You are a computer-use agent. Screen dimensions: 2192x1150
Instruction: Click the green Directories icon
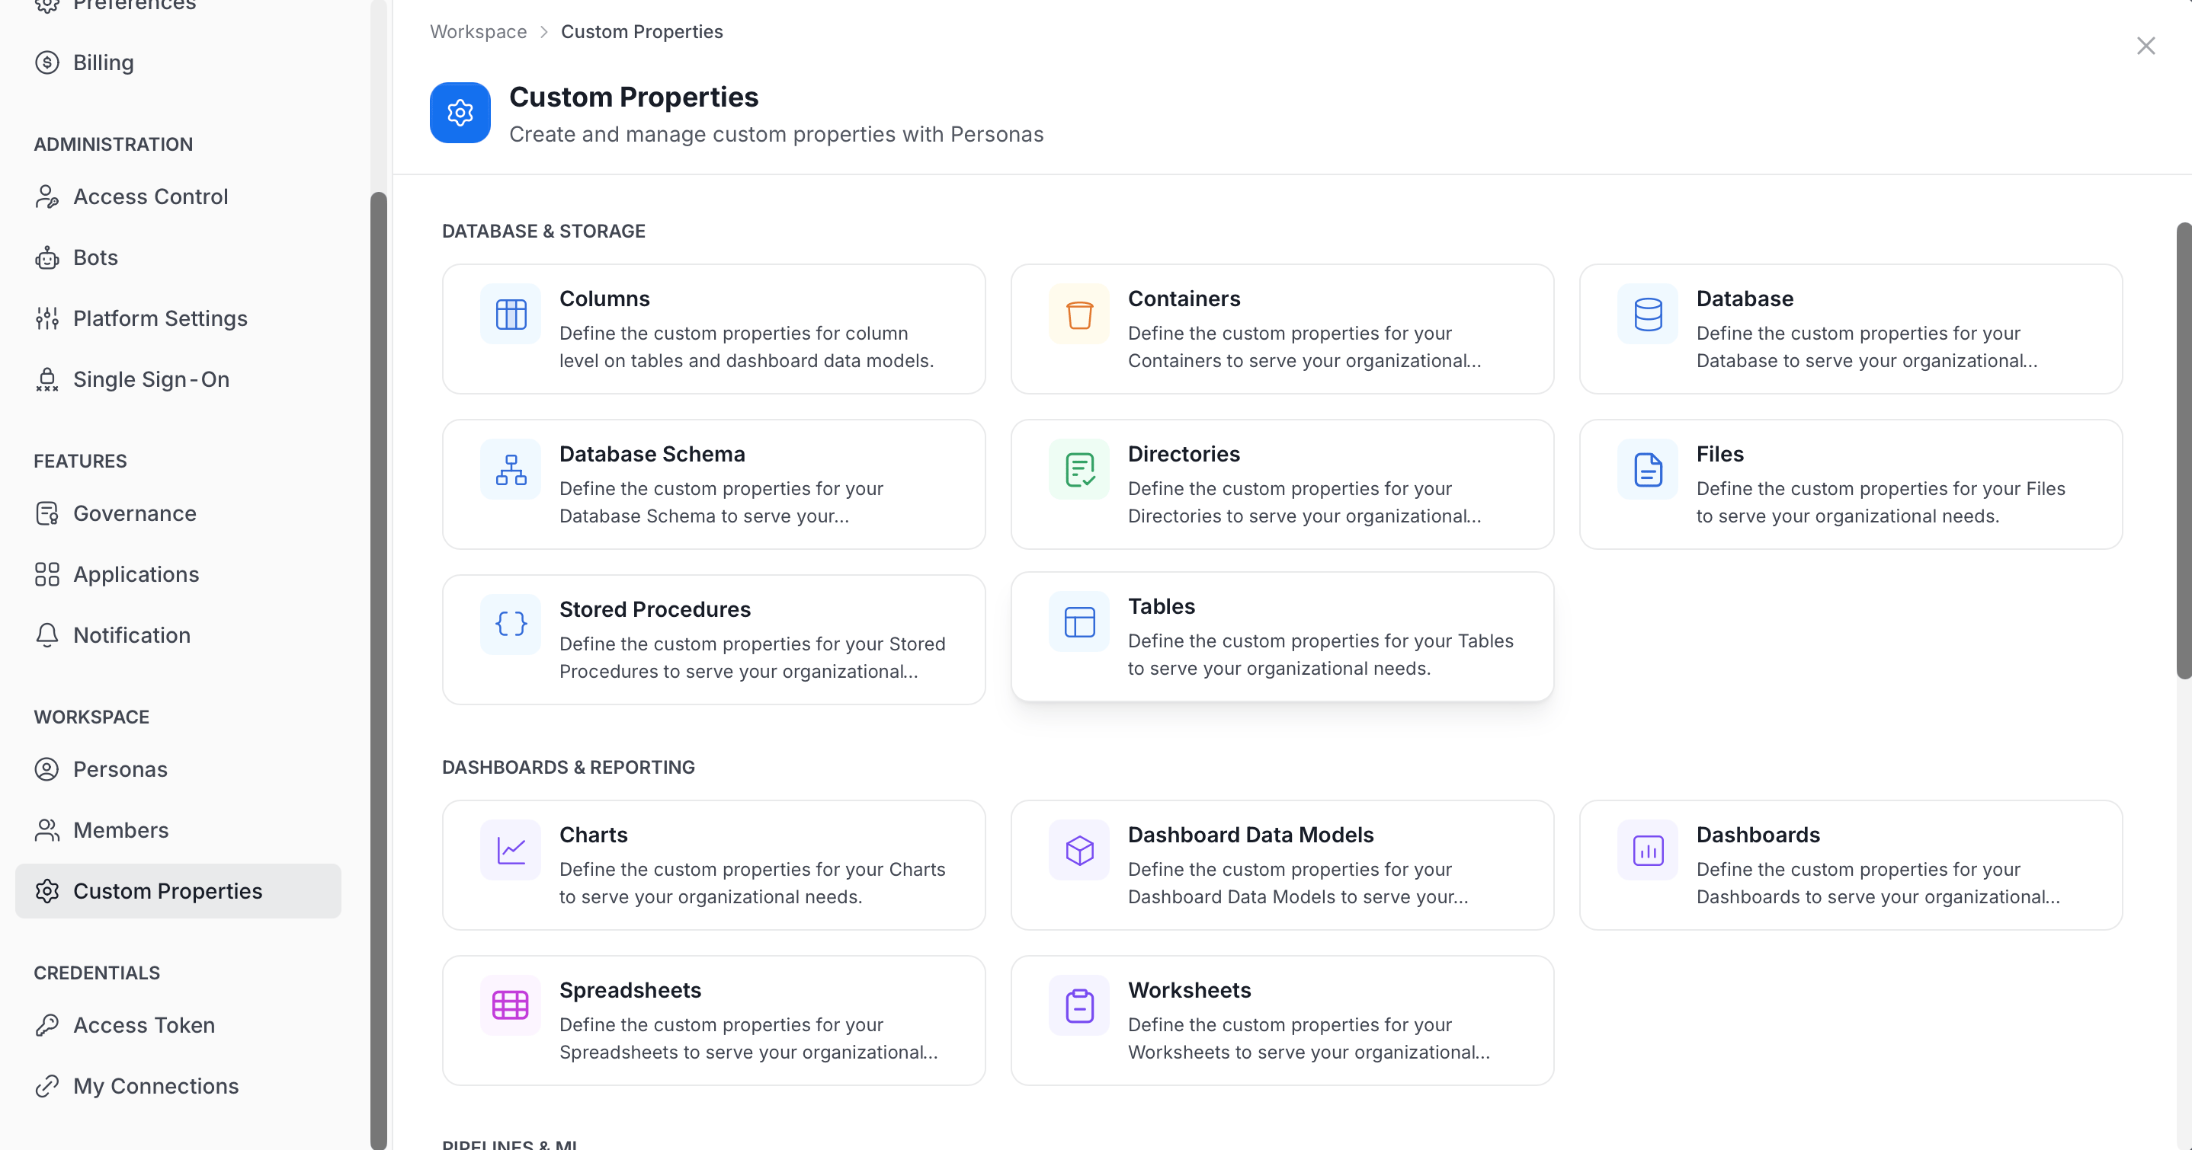coord(1079,470)
